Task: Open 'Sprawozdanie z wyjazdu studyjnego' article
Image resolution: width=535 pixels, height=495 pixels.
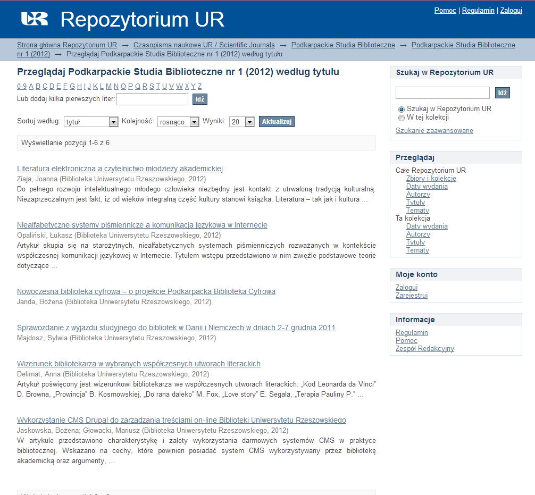Action: pos(176,328)
